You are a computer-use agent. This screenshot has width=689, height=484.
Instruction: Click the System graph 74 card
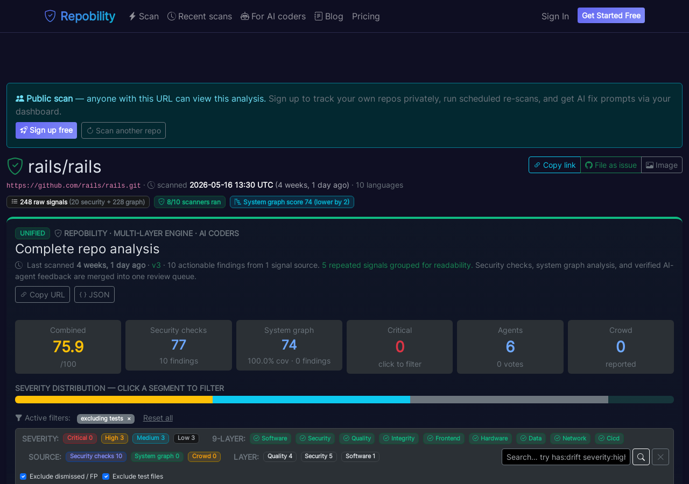pyautogui.click(x=289, y=345)
